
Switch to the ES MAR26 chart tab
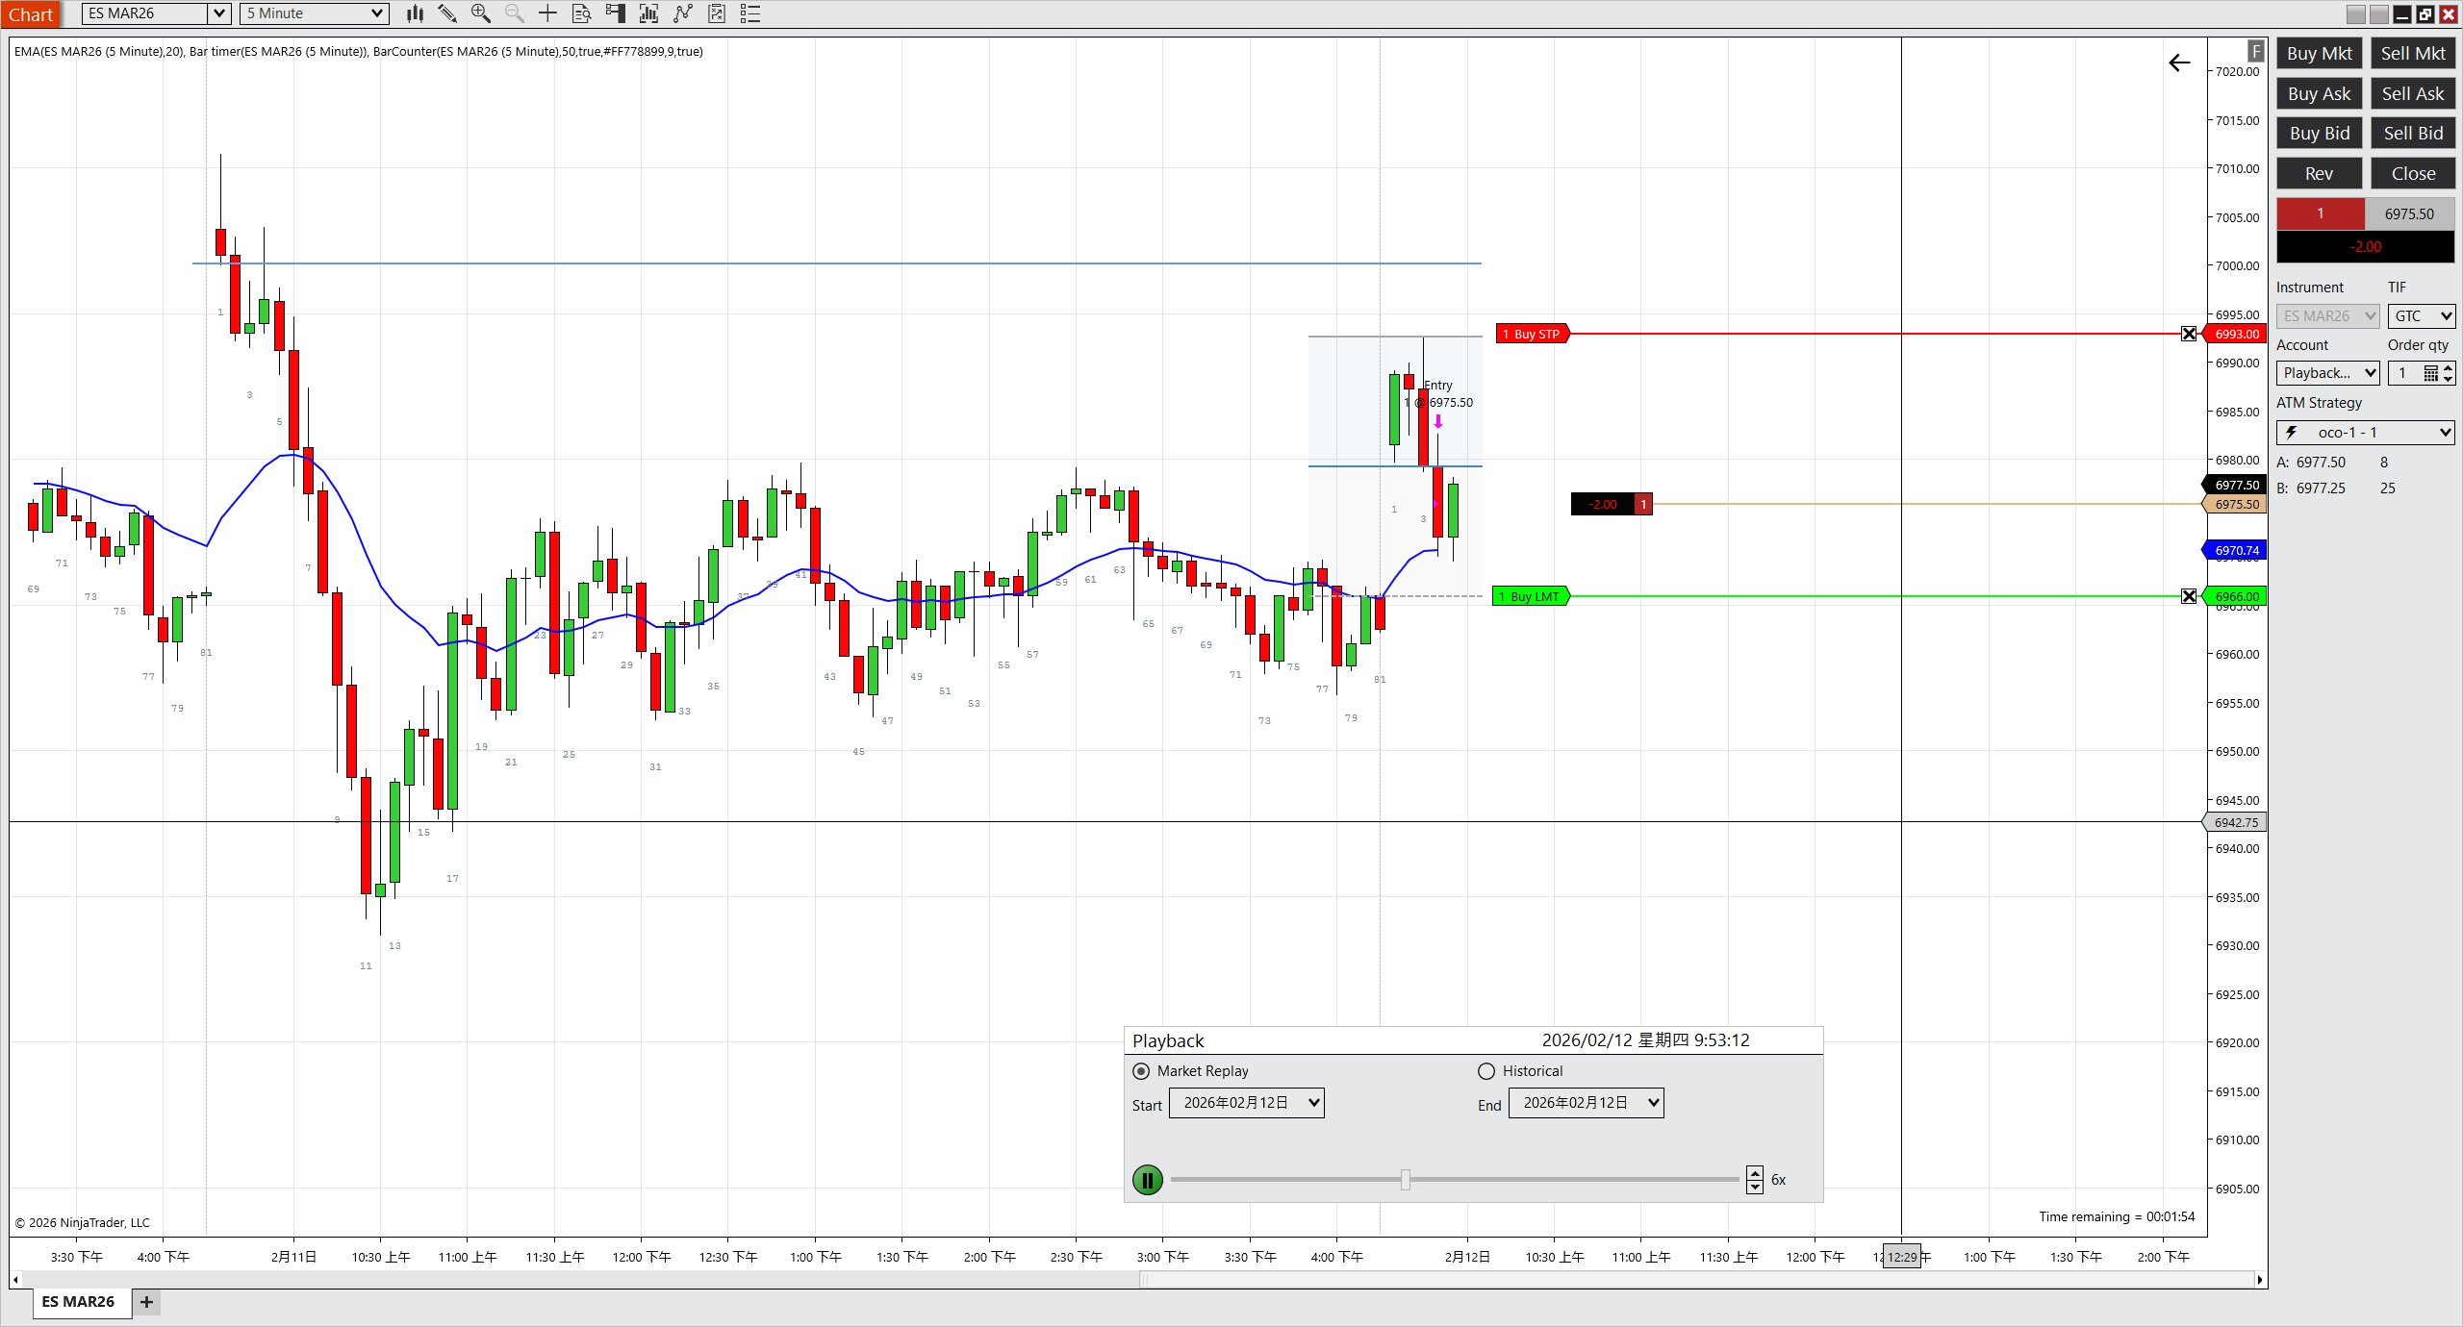[x=78, y=1302]
